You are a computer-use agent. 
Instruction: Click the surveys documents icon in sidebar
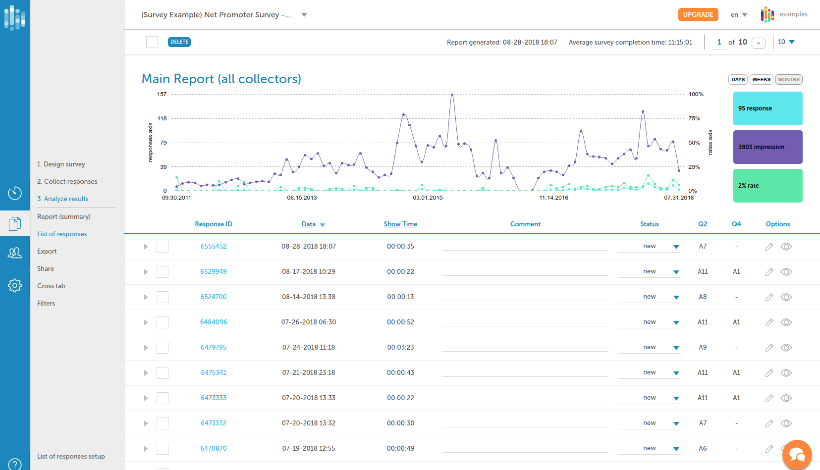[15, 224]
